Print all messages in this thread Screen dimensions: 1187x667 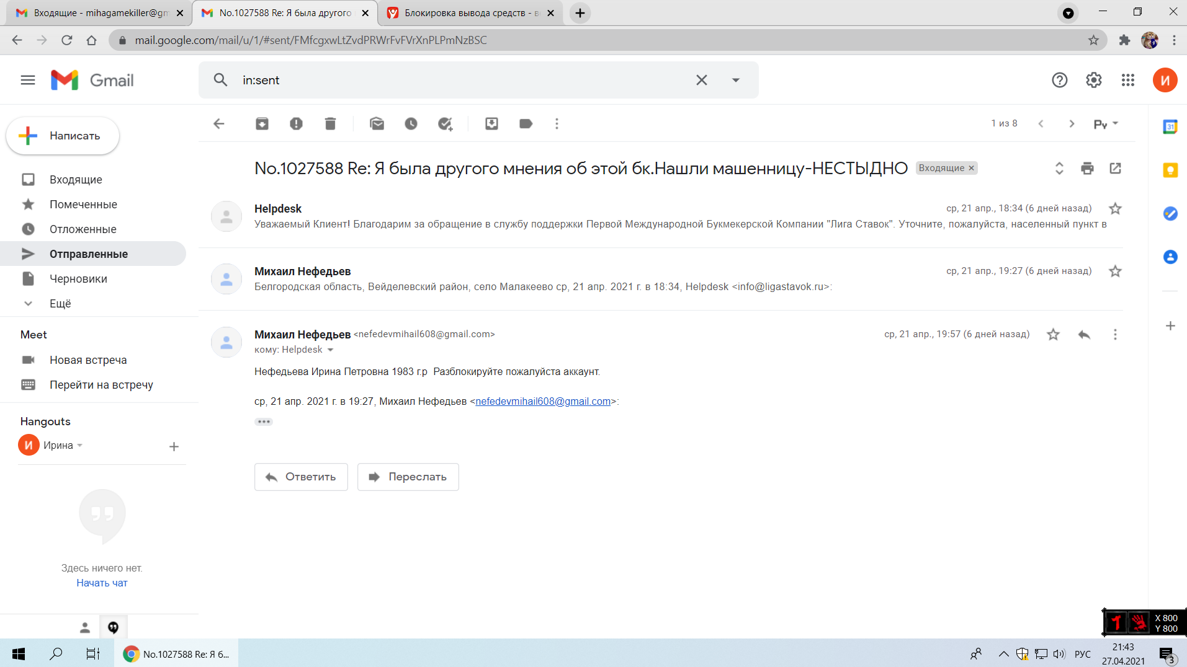point(1087,168)
